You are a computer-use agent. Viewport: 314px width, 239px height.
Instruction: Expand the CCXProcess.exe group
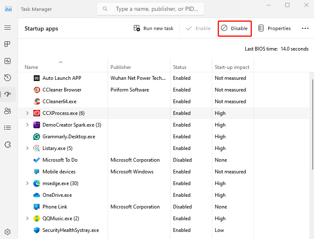pyautogui.click(x=28, y=113)
